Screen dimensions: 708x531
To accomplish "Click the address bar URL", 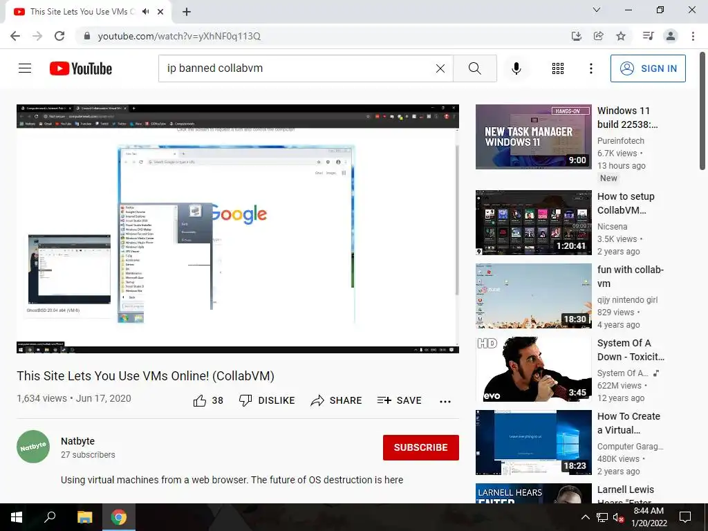I will click(179, 36).
